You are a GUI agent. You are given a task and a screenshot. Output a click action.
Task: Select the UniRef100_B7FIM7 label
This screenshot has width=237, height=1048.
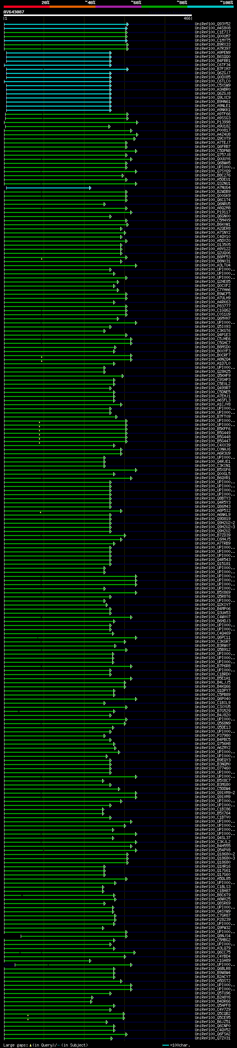coord(213,69)
